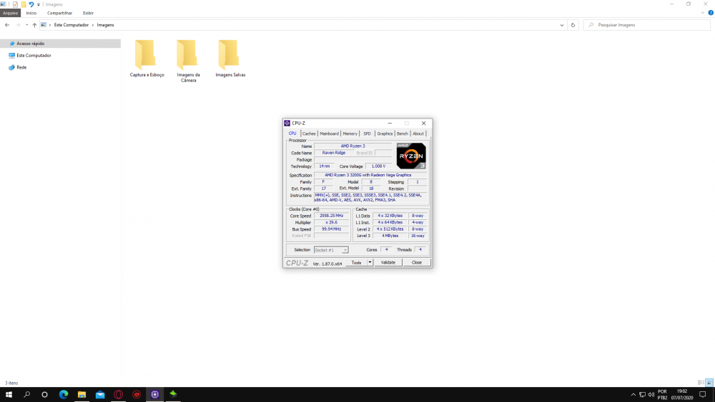Open the Tools dropdown arrow in CPU-Z
Screen dimensions: 715x402
click(370, 262)
